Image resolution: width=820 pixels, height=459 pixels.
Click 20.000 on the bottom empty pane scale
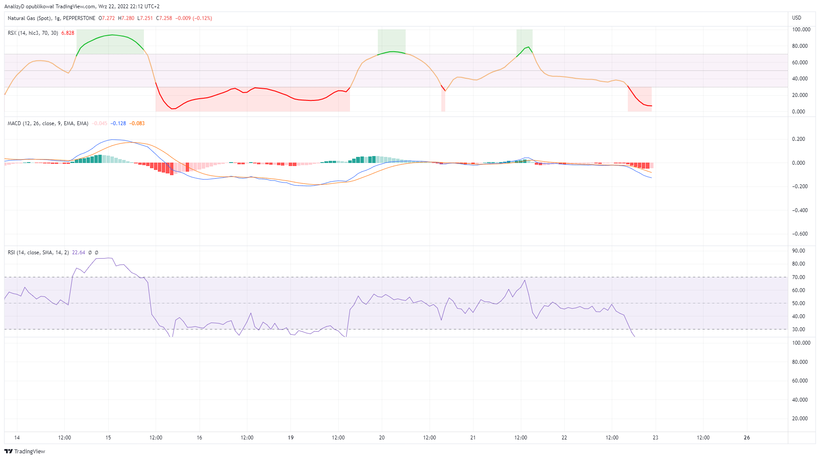pos(800,419)
